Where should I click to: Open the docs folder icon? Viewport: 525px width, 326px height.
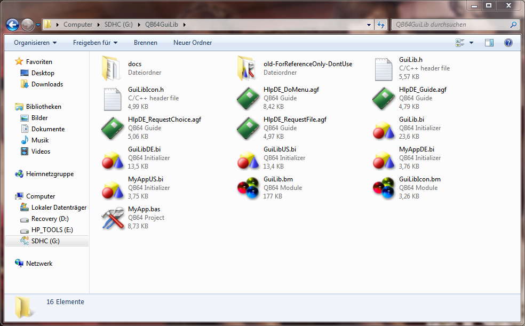[112, 68]
